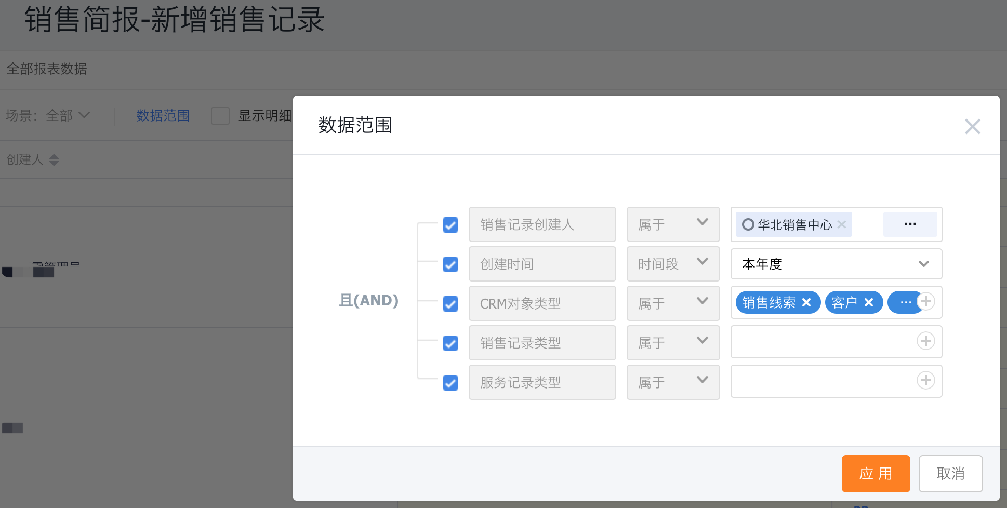Screen dimensions: 1007x508
Task: Click the 应用 button
Action: [x=876, y=474]
